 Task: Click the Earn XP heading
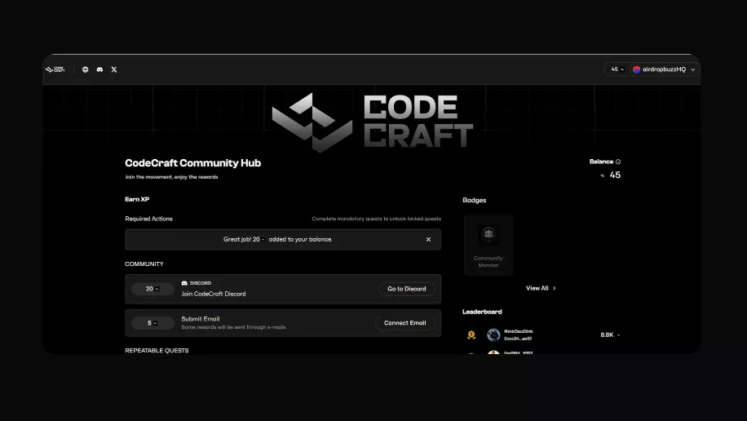pyautogui.click(x=137, y=199)
